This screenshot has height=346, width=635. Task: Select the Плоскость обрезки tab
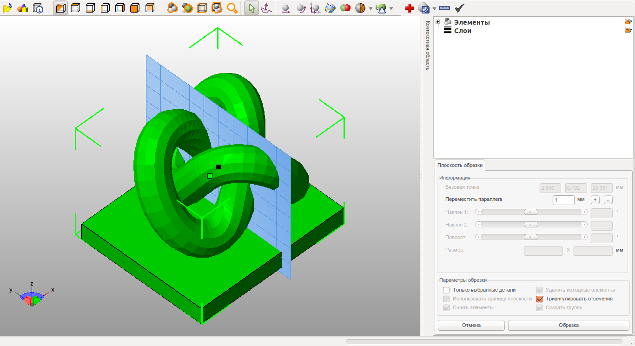[460, 165]
